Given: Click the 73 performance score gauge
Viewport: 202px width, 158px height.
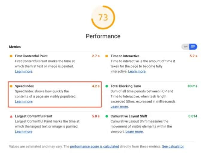Looking at the screenshot, I should click(103, 18).
